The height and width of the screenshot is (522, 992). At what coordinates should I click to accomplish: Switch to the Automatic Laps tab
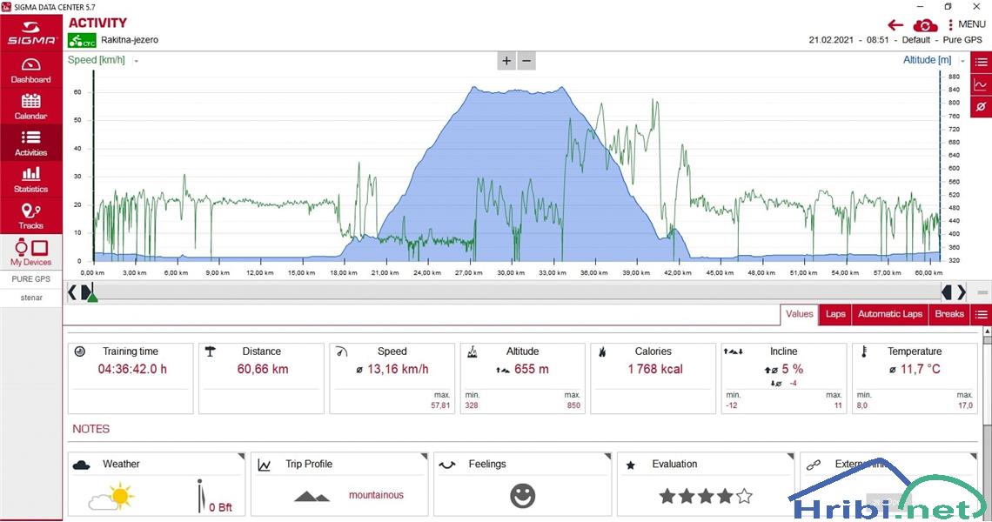coord(889,314)
